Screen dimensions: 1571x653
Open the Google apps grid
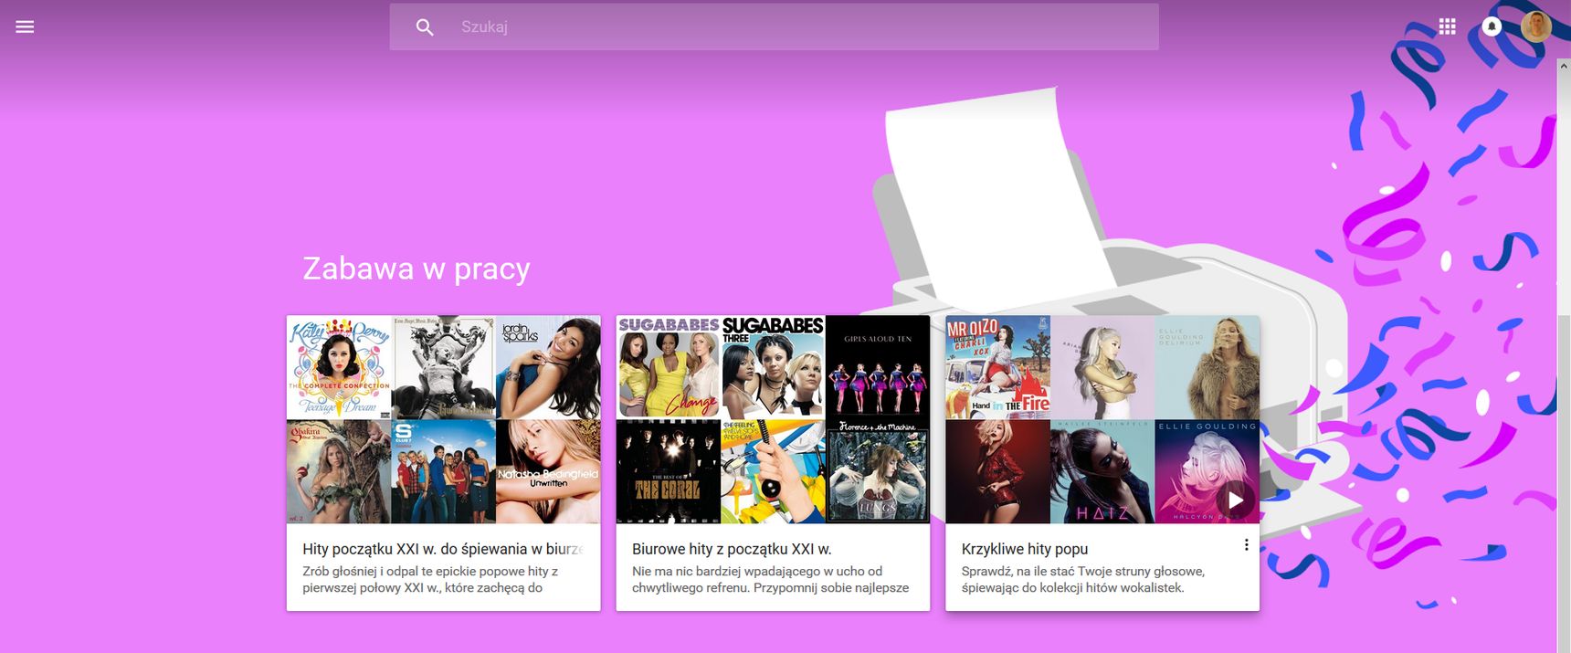tap(1447, 26)
